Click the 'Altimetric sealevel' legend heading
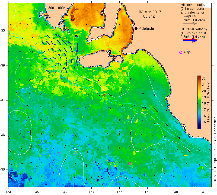The height and width of the screenshot is (195, 217). (194, 5)
